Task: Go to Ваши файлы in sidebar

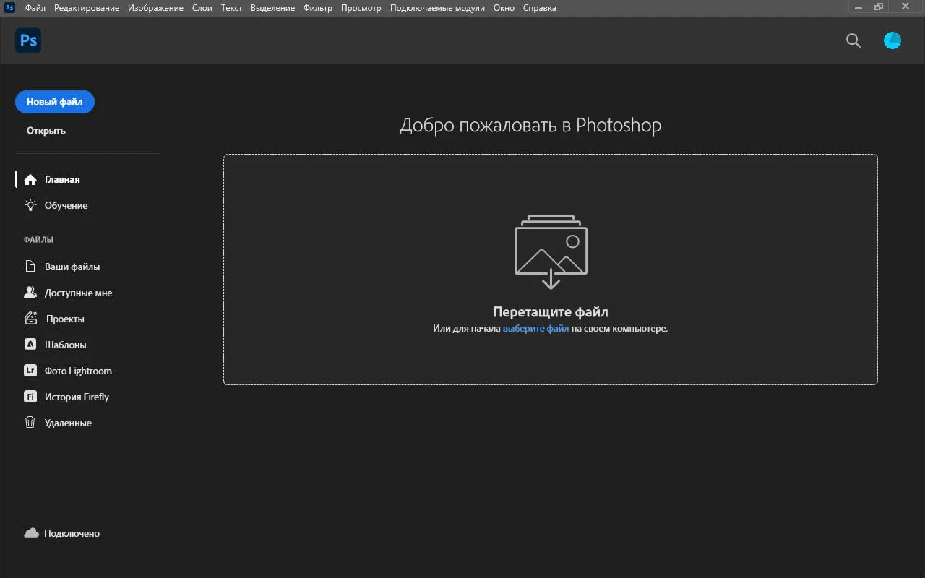Action: (72, 267)
